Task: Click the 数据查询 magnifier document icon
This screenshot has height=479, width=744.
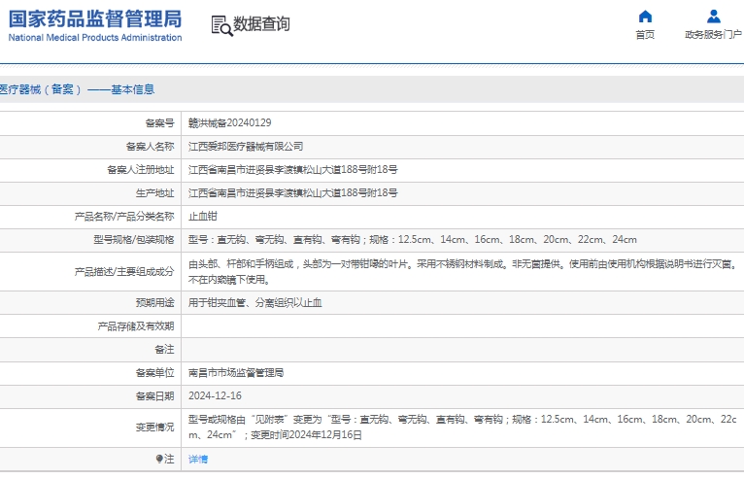Action: point(221,25)
